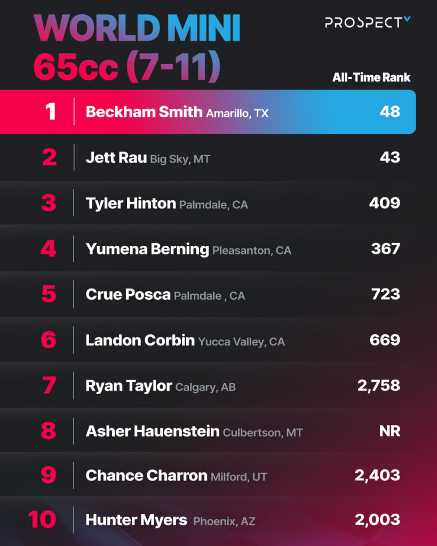Click Yumena Berning's name
This screenshot has width=437, height=546.
(x=147, y=249)
